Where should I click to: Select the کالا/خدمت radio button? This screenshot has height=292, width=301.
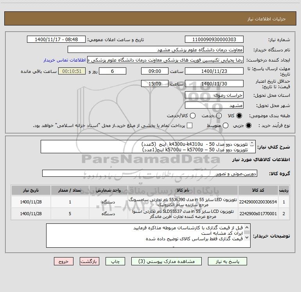[193, 116]
